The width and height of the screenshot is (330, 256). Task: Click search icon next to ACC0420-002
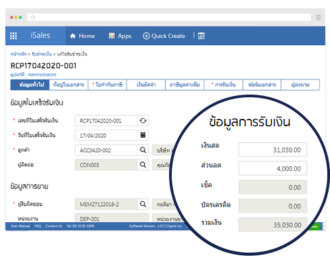click(x=143, y=150)
